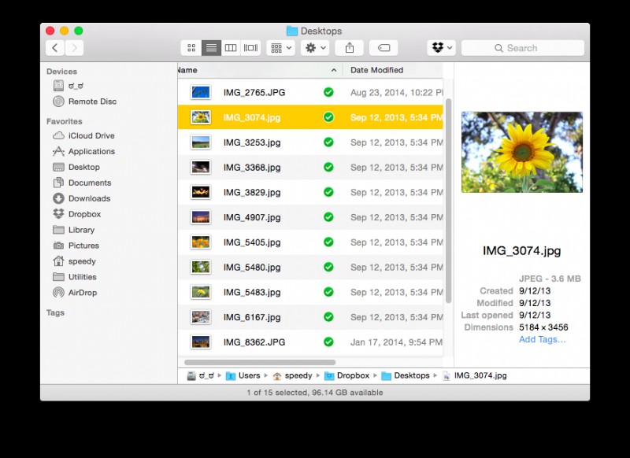630x458 pixels.
Task: Select the IMG_4907.jpg thumbnail
Action: [199, 217]
